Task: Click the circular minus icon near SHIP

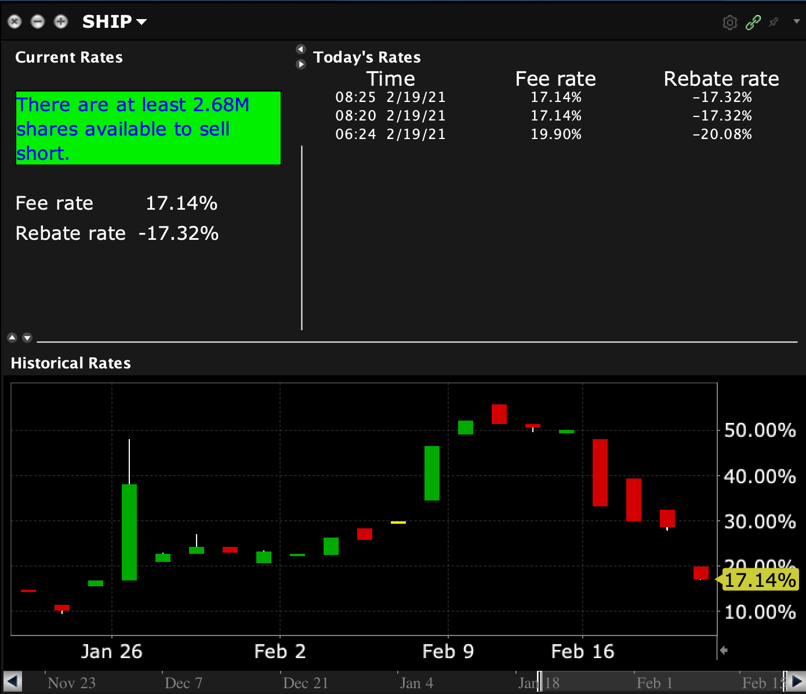Action: (38, 22)
